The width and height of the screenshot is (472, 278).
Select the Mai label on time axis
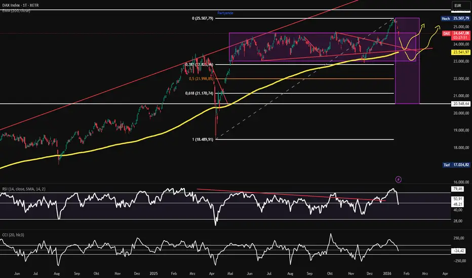[x=230, y=273]
